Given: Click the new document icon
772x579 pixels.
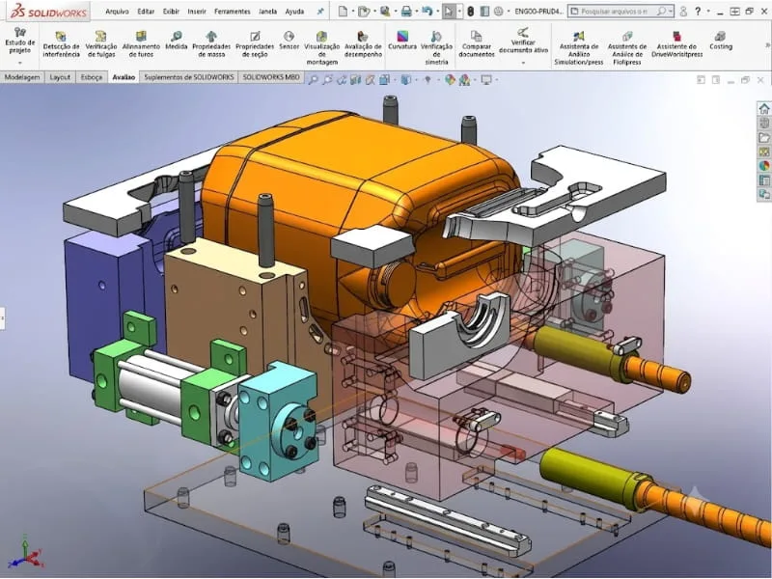Looking at the screenshot, I should (344, 11).
